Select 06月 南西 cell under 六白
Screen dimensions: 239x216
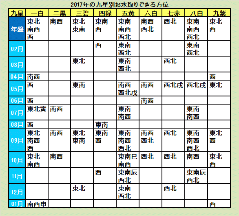tap(150, 100)
